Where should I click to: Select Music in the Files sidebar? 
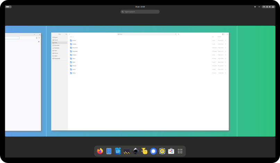pos(59,51)
